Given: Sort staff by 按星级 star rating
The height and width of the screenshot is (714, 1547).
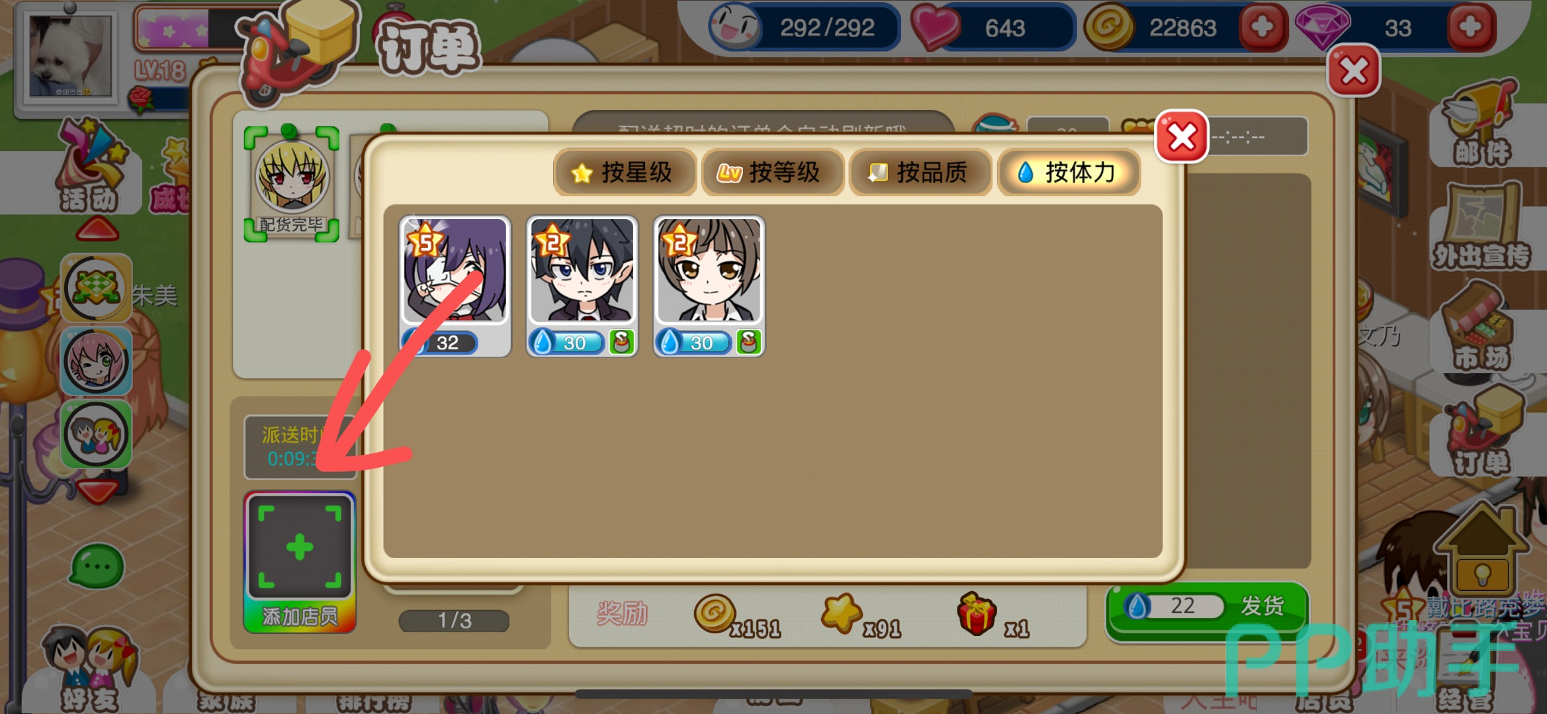Looking at the screenshot, I should tap(625, 173).
